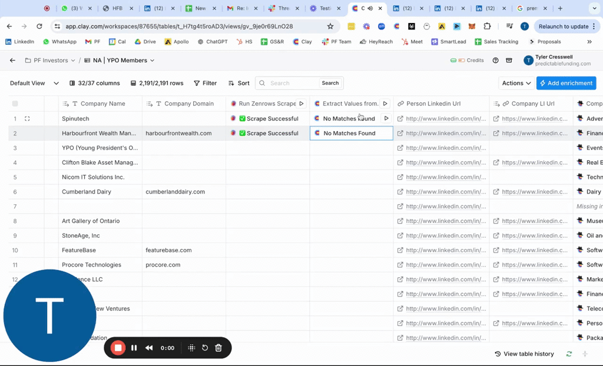Run the Zenrows Scrape column play icon

[301, 104]
